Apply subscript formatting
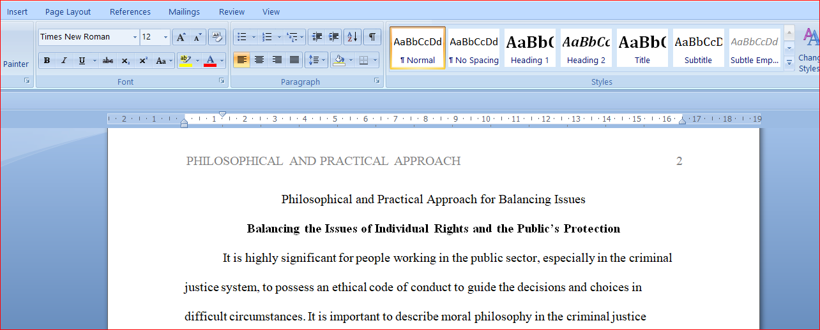Image resolution: width=820 pixels, height=330 pixels. click(x=126, y=61)
